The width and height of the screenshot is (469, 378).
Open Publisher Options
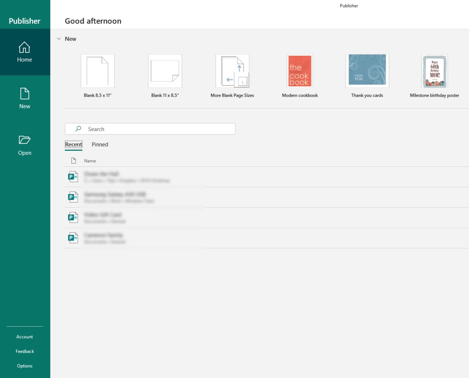pyautogui.click(x=25, y=366)
